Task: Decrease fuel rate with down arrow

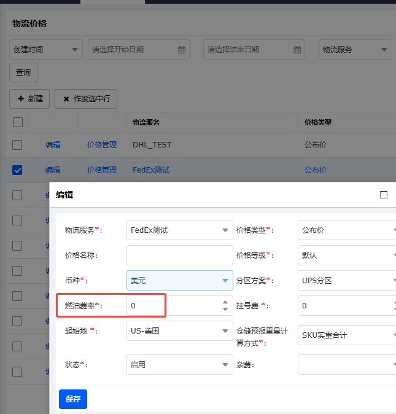Action: point(225,309)
